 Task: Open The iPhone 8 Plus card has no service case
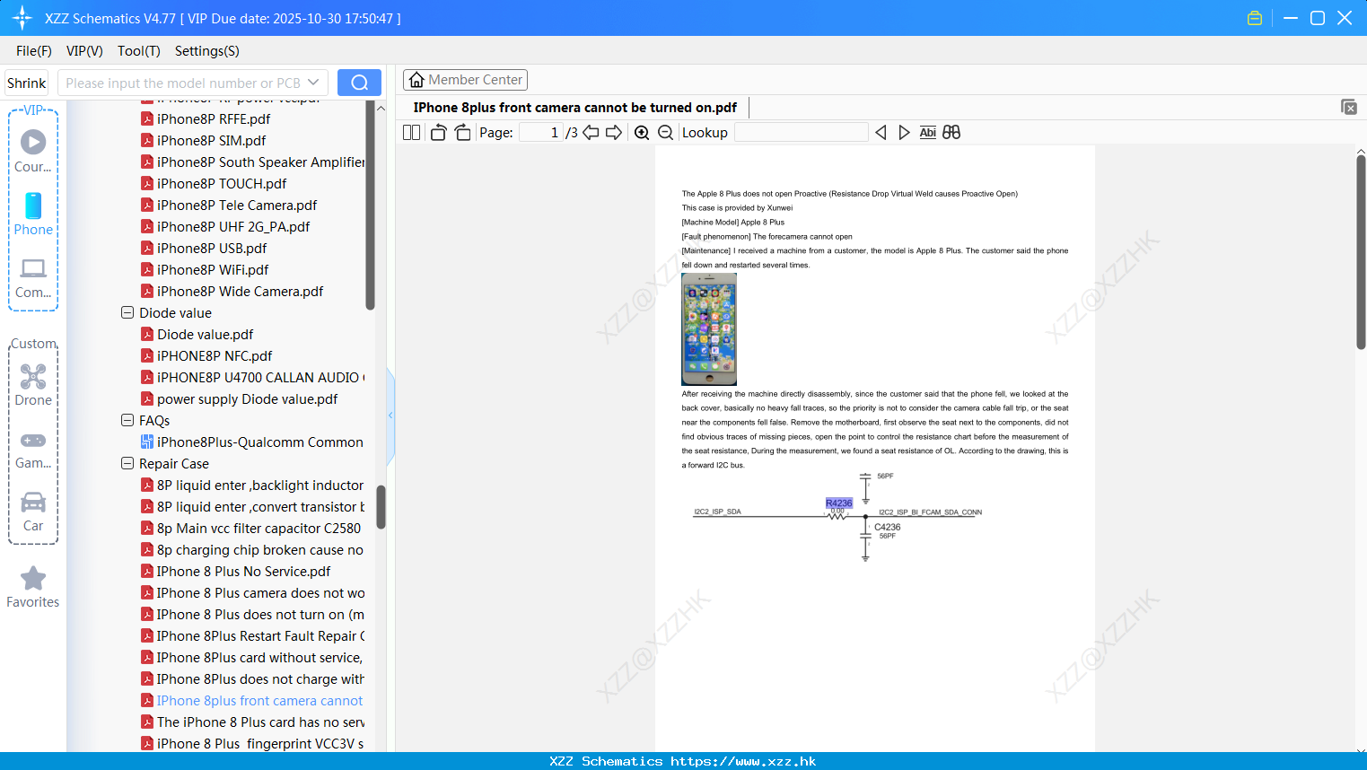pos(252,722)
